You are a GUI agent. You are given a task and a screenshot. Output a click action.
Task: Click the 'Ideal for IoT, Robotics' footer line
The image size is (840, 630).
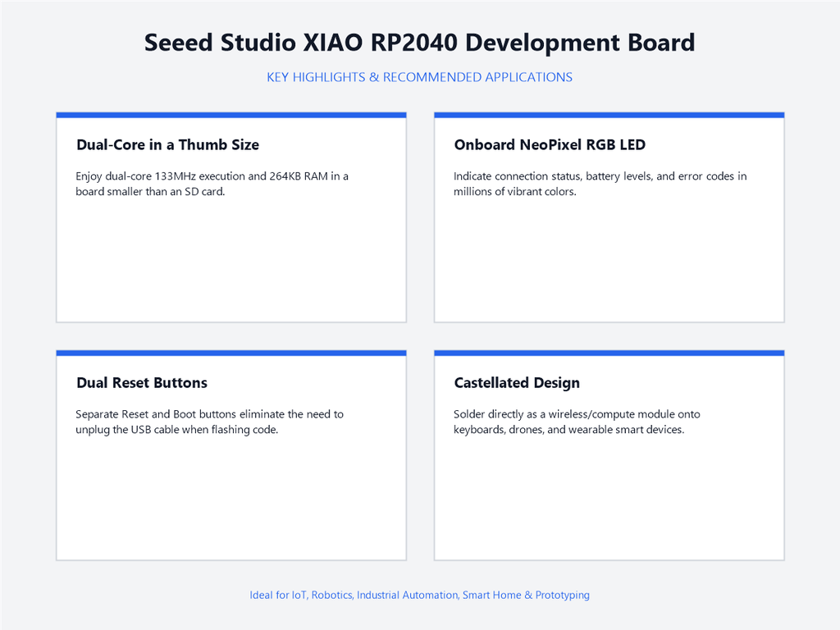419,595
